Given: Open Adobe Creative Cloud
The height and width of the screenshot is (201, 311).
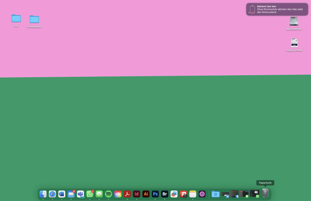Looking at the screenshot, I should 118,194.
